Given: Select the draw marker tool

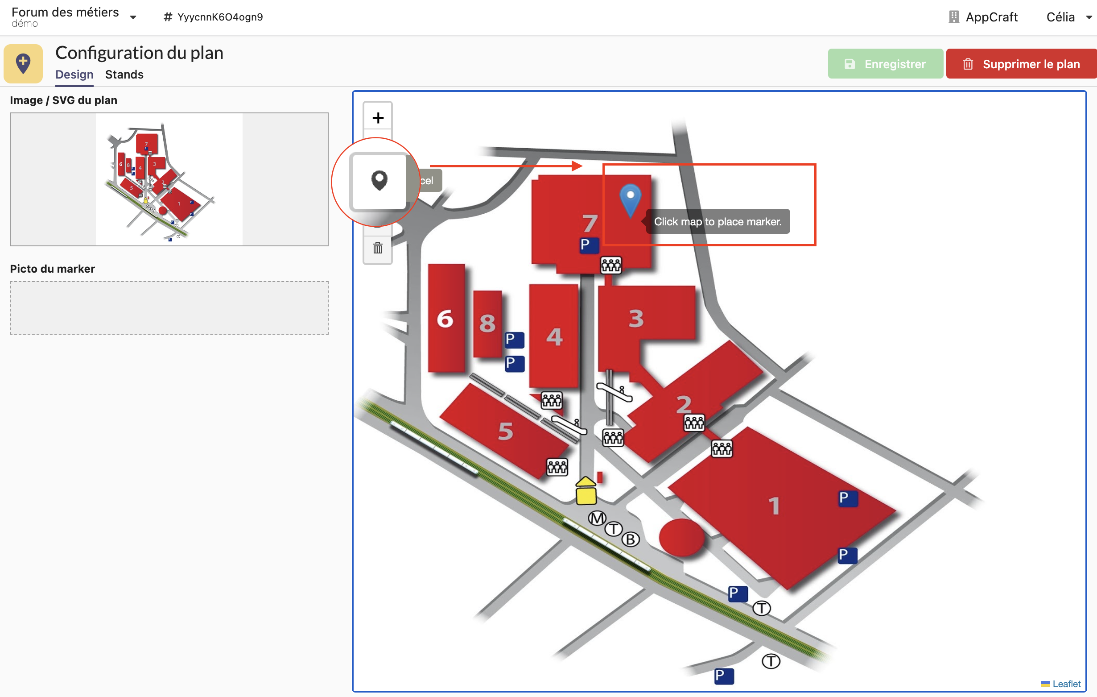Looking at the screenshot, I should coord(379,182).
